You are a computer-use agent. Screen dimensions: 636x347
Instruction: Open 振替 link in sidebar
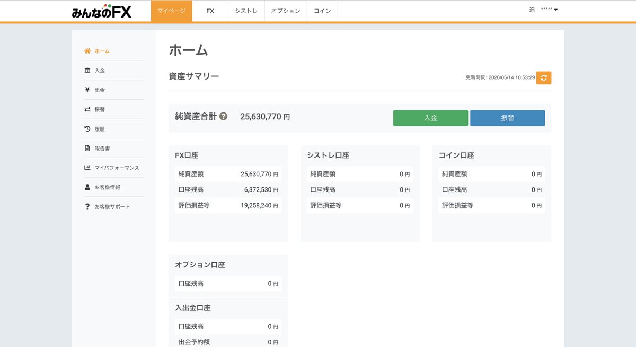100,109
